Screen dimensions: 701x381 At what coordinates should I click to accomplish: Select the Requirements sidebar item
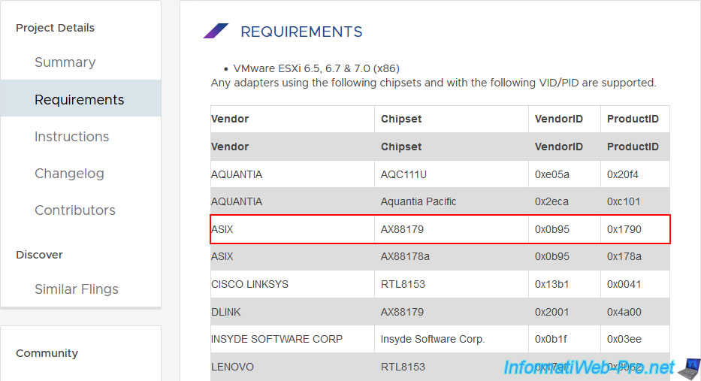[81, 98]
